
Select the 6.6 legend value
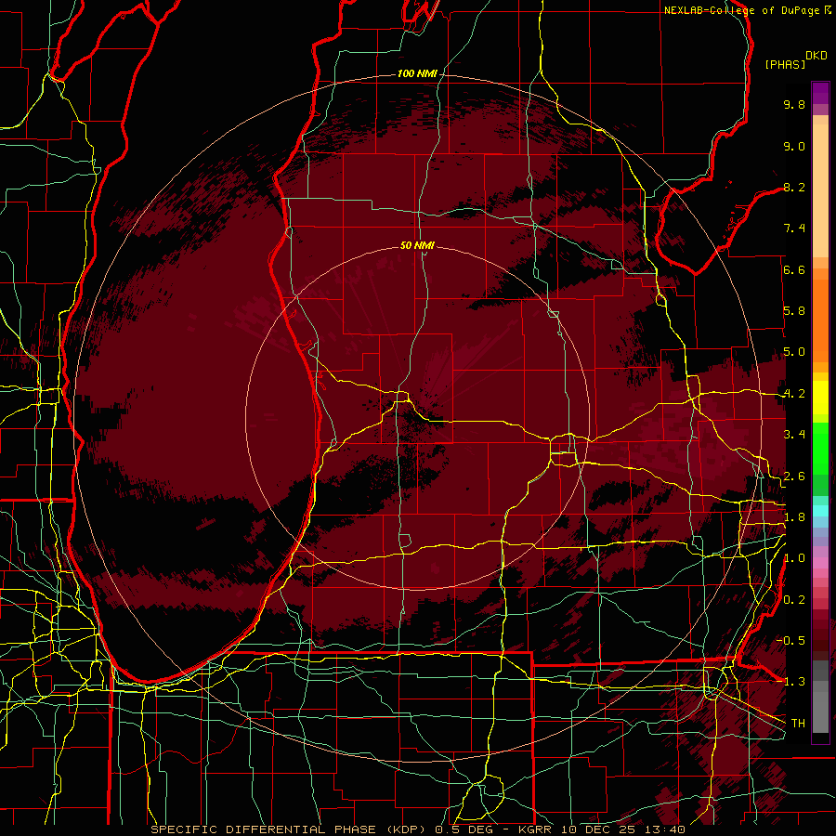(794, 269)
